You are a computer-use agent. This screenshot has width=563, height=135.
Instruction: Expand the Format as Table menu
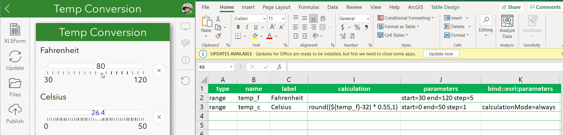click(398, 27)
